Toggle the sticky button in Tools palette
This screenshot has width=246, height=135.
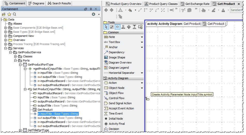click(118, 27)
